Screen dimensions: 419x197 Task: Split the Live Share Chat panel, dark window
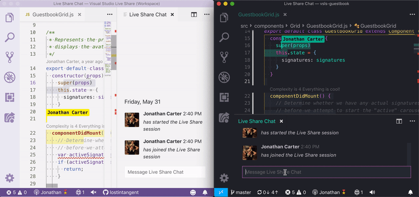point(399,121)
